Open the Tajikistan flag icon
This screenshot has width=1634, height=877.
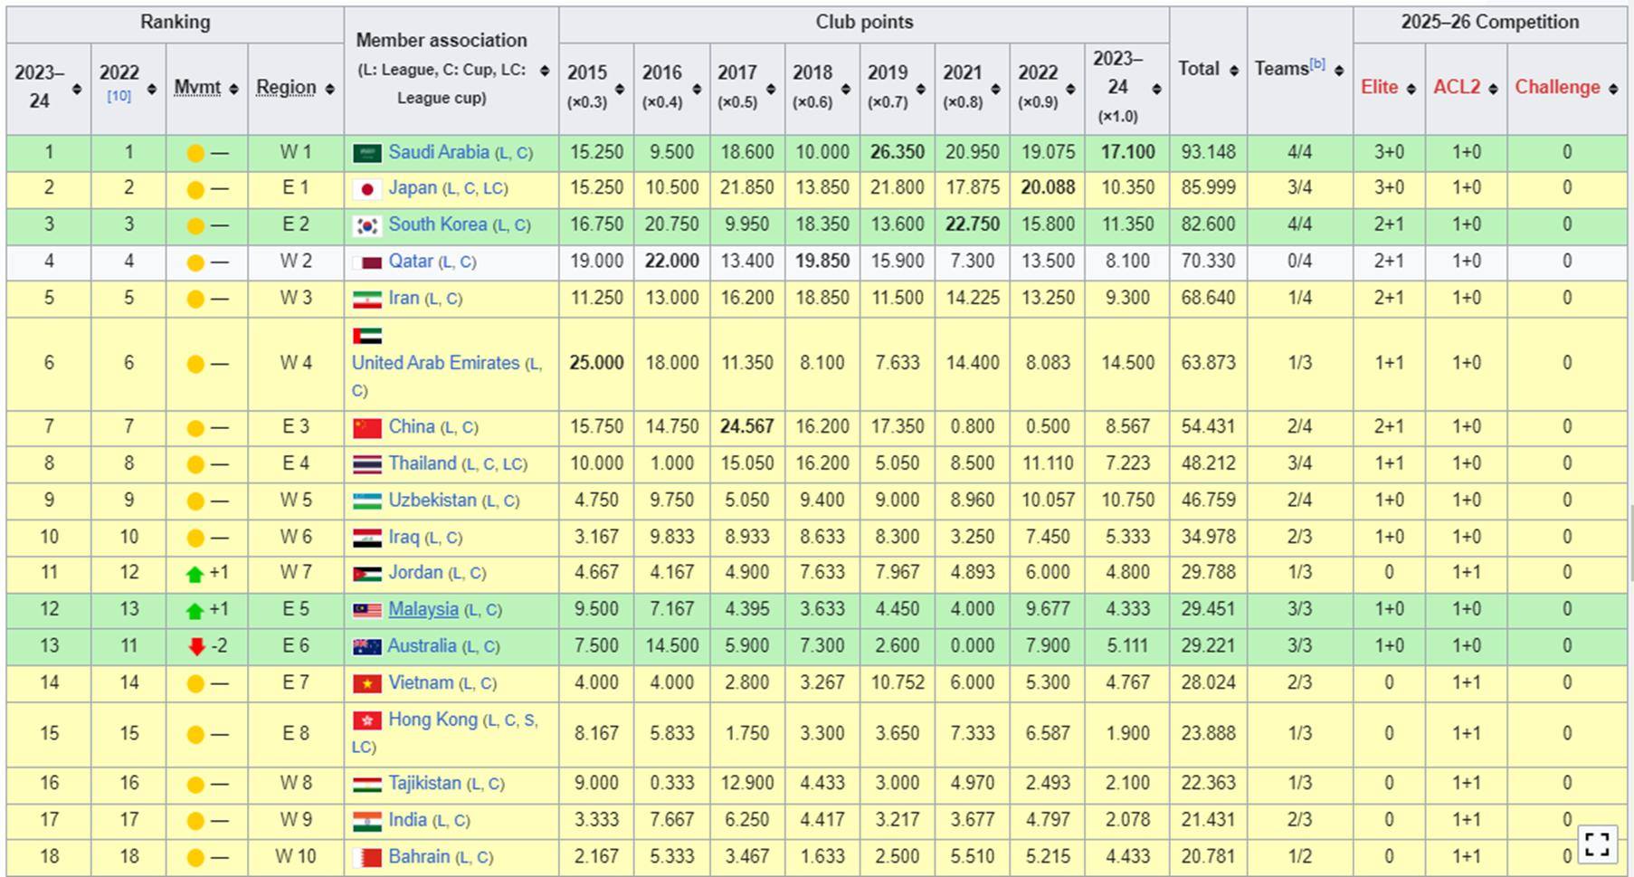[x=366, y=784]
